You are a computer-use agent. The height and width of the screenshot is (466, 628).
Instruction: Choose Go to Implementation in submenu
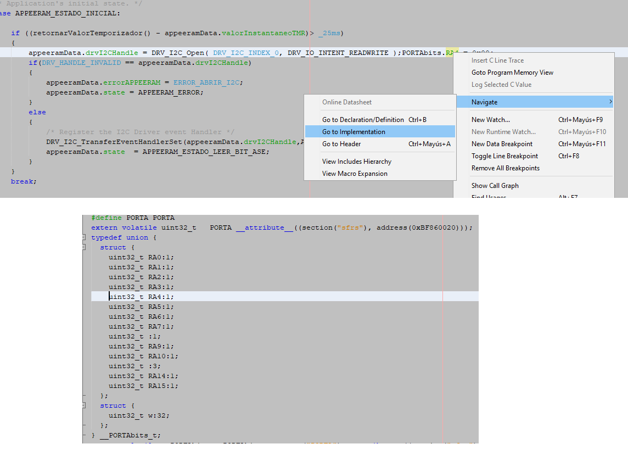click(380, 131)
